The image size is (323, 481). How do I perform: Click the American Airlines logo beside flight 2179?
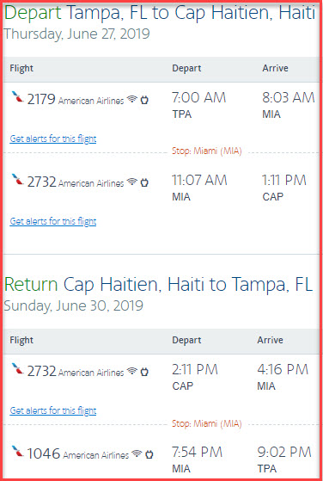click(18, 97)
